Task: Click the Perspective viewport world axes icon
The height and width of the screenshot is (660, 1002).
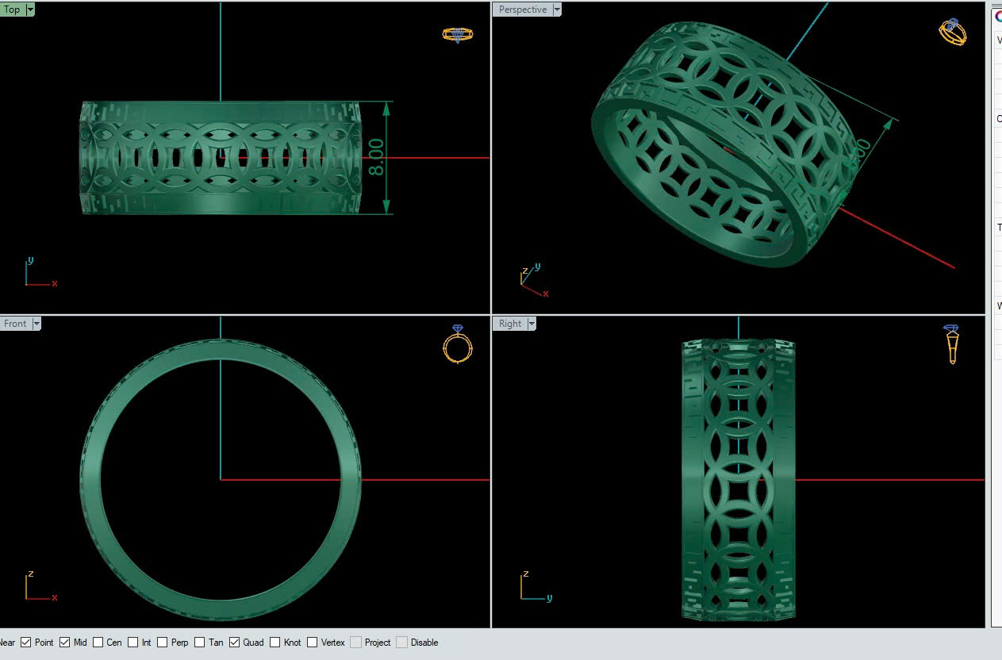Action: [x=532, y=279]
